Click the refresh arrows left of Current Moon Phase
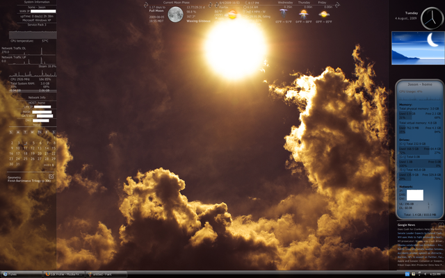Screen dimensions: 445x278 146,5
